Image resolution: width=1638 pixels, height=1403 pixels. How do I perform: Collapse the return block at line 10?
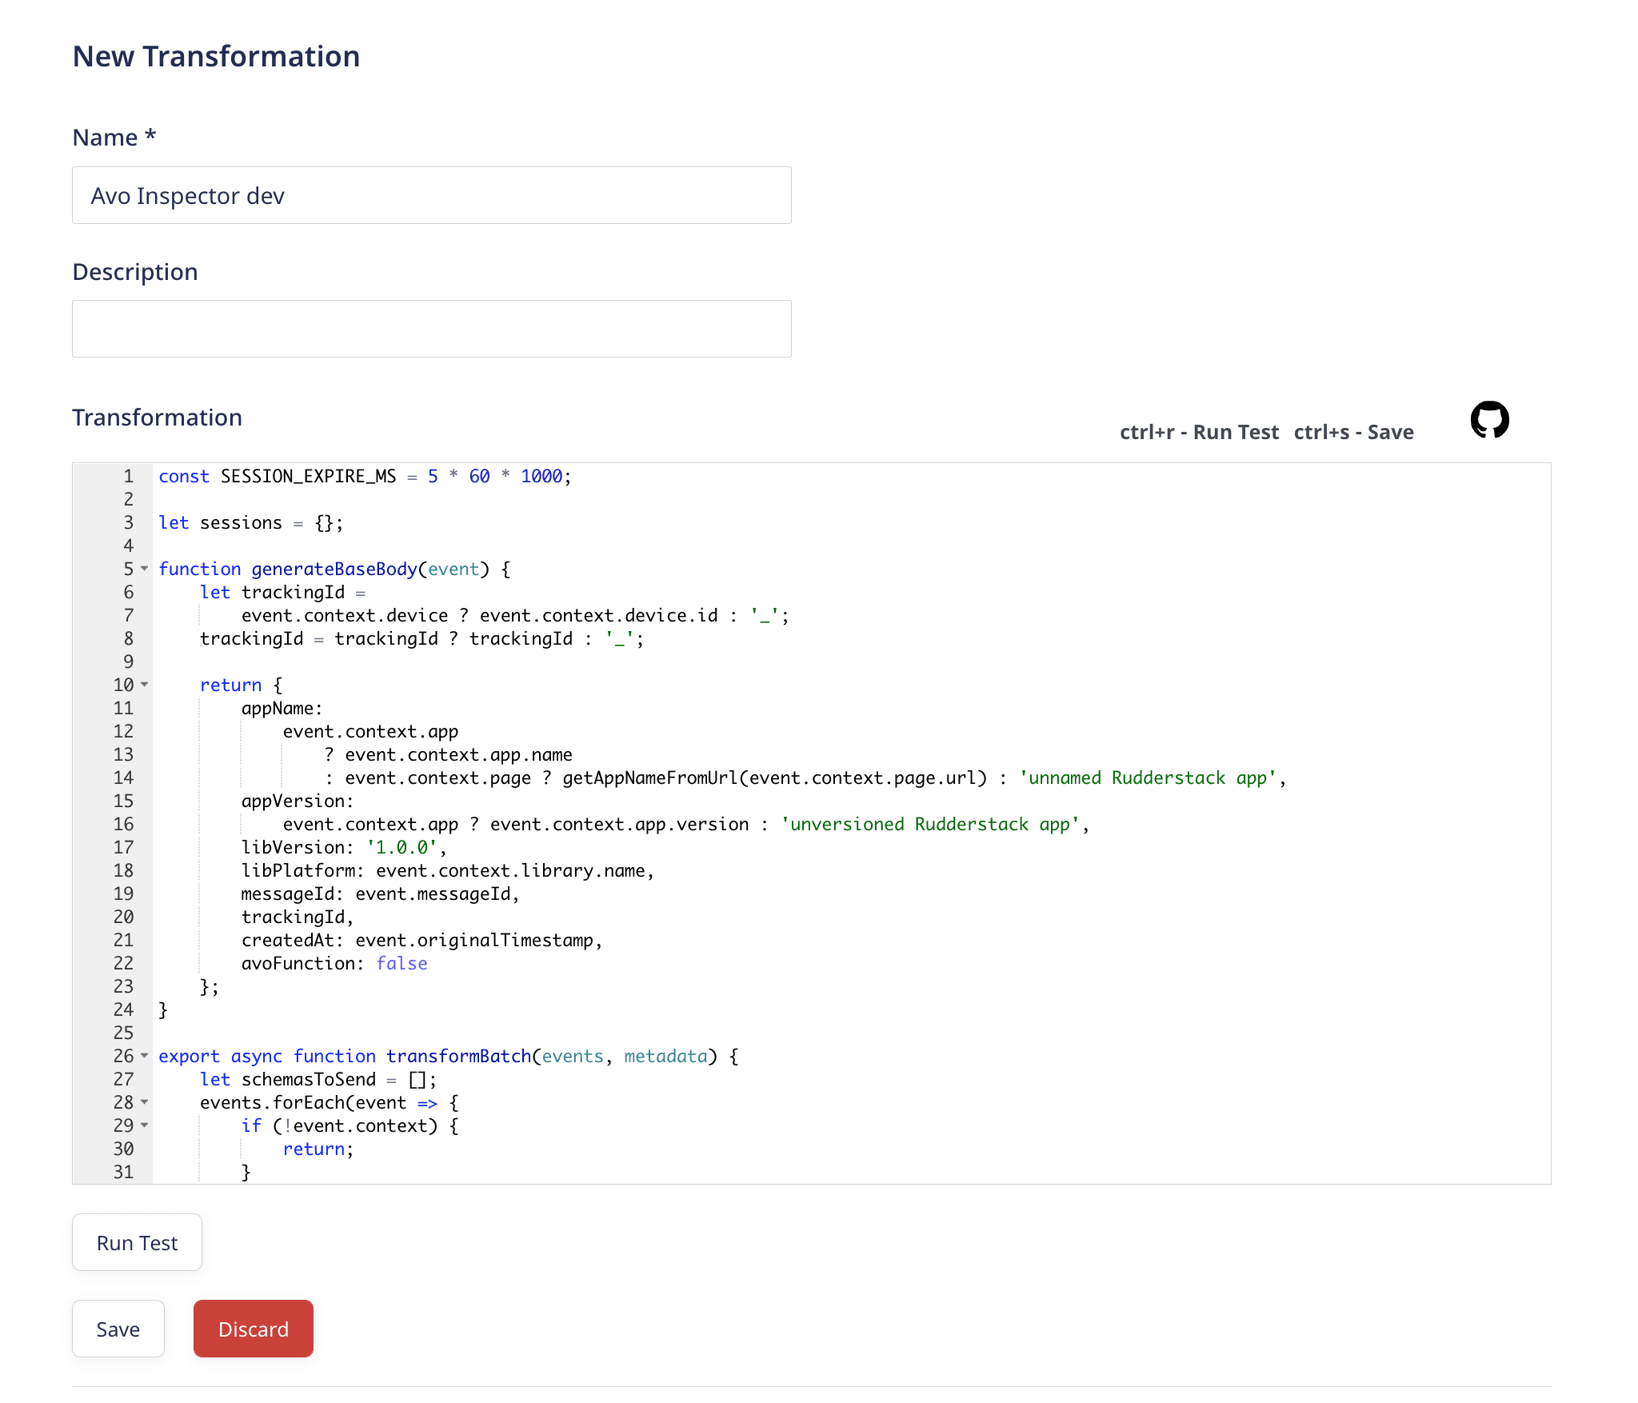[145, 685]
